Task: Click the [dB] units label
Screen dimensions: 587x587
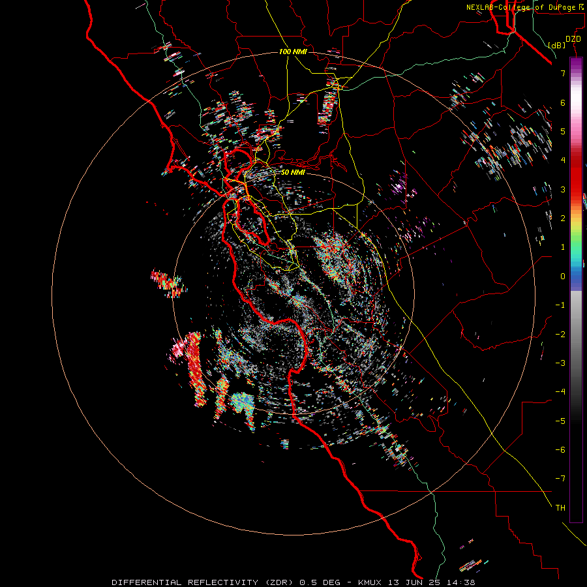Action: 557,45
